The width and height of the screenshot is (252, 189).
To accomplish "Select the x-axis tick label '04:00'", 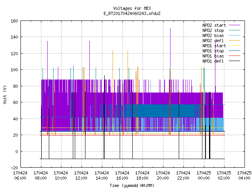I will pyautogui.click(x=244, y=178).
